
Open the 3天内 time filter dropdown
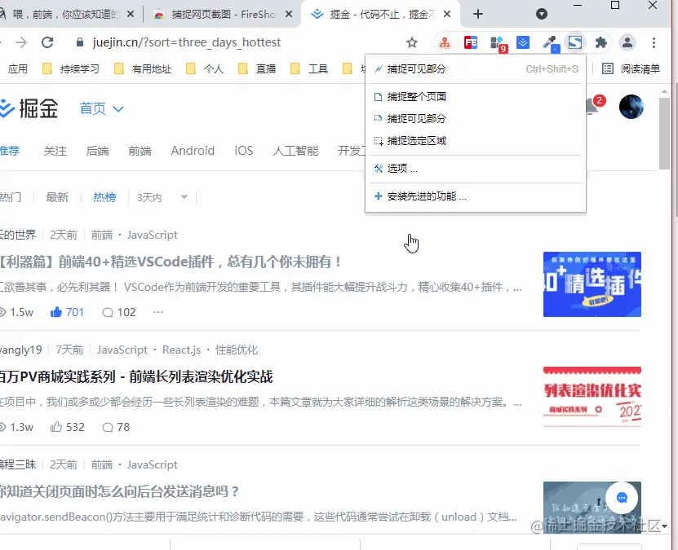coord(160,196)
